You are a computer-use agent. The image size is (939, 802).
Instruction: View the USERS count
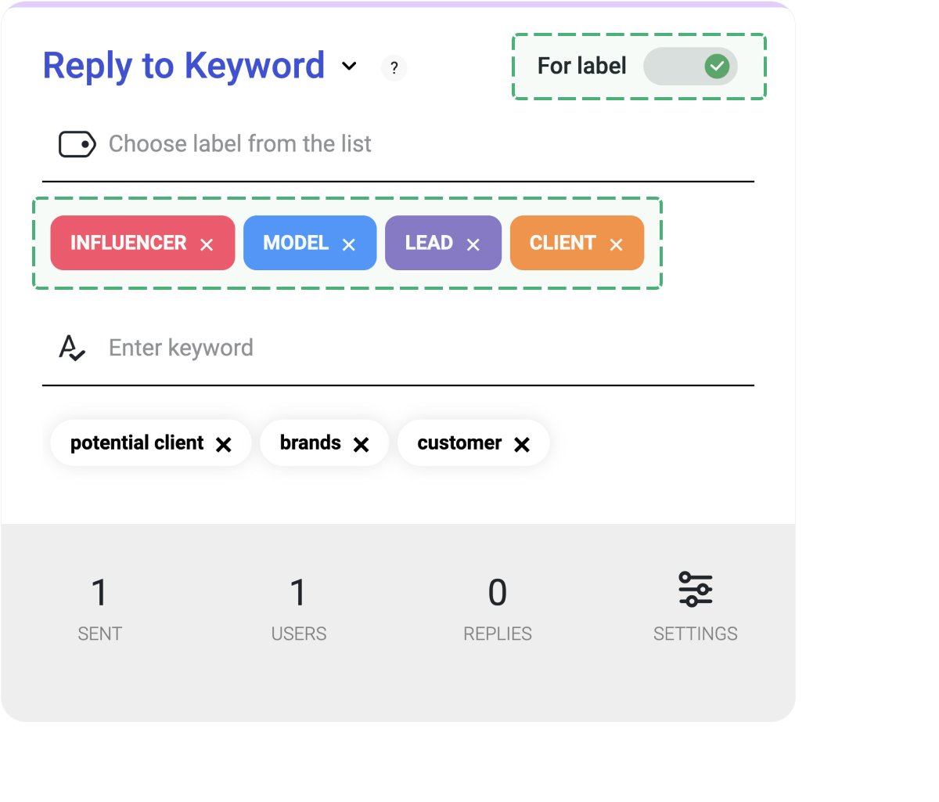tap(298, 593)
